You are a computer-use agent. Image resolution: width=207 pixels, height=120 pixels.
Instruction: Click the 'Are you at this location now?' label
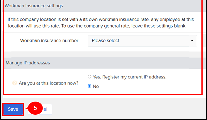(48, 83)
